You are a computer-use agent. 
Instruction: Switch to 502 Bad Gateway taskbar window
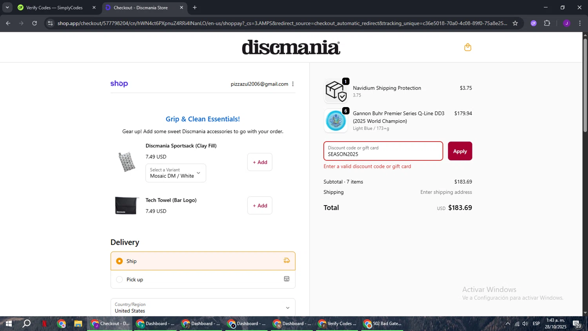[383, 324]
